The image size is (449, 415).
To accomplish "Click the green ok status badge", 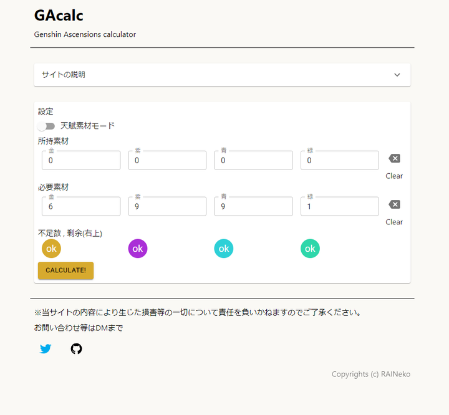I will coord(310,249).
